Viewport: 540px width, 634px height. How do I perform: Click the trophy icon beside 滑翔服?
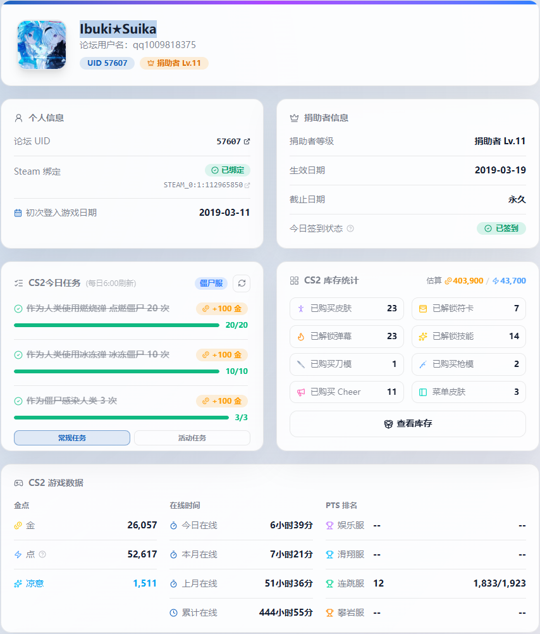(330, 555)
